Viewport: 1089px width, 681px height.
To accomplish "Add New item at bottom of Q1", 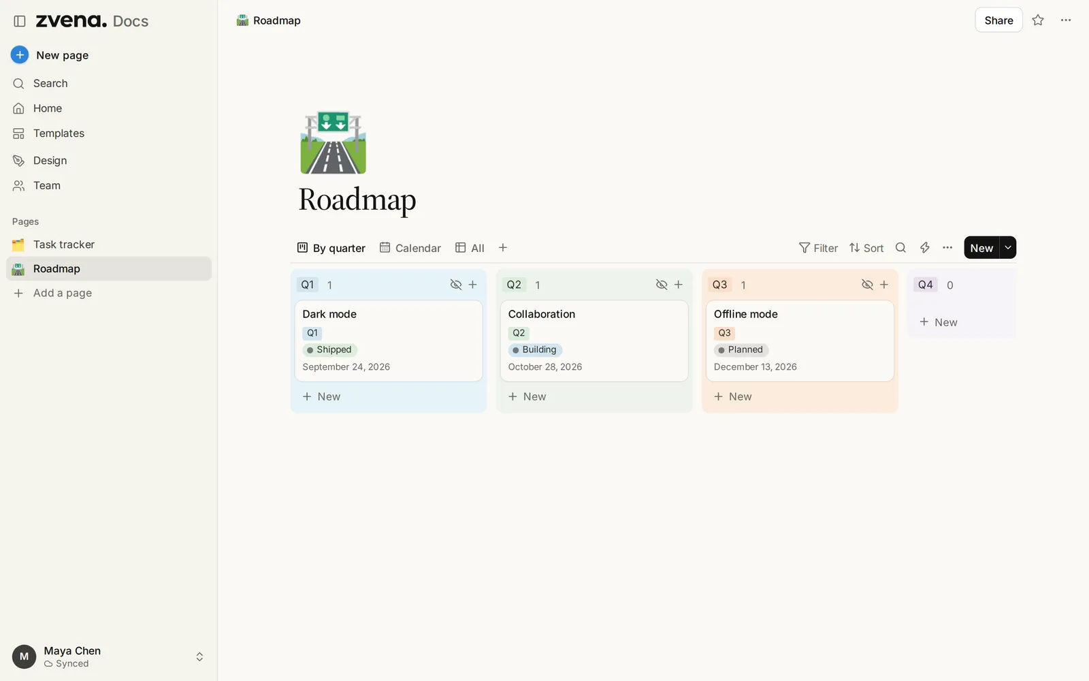I will tap(389, 396).
